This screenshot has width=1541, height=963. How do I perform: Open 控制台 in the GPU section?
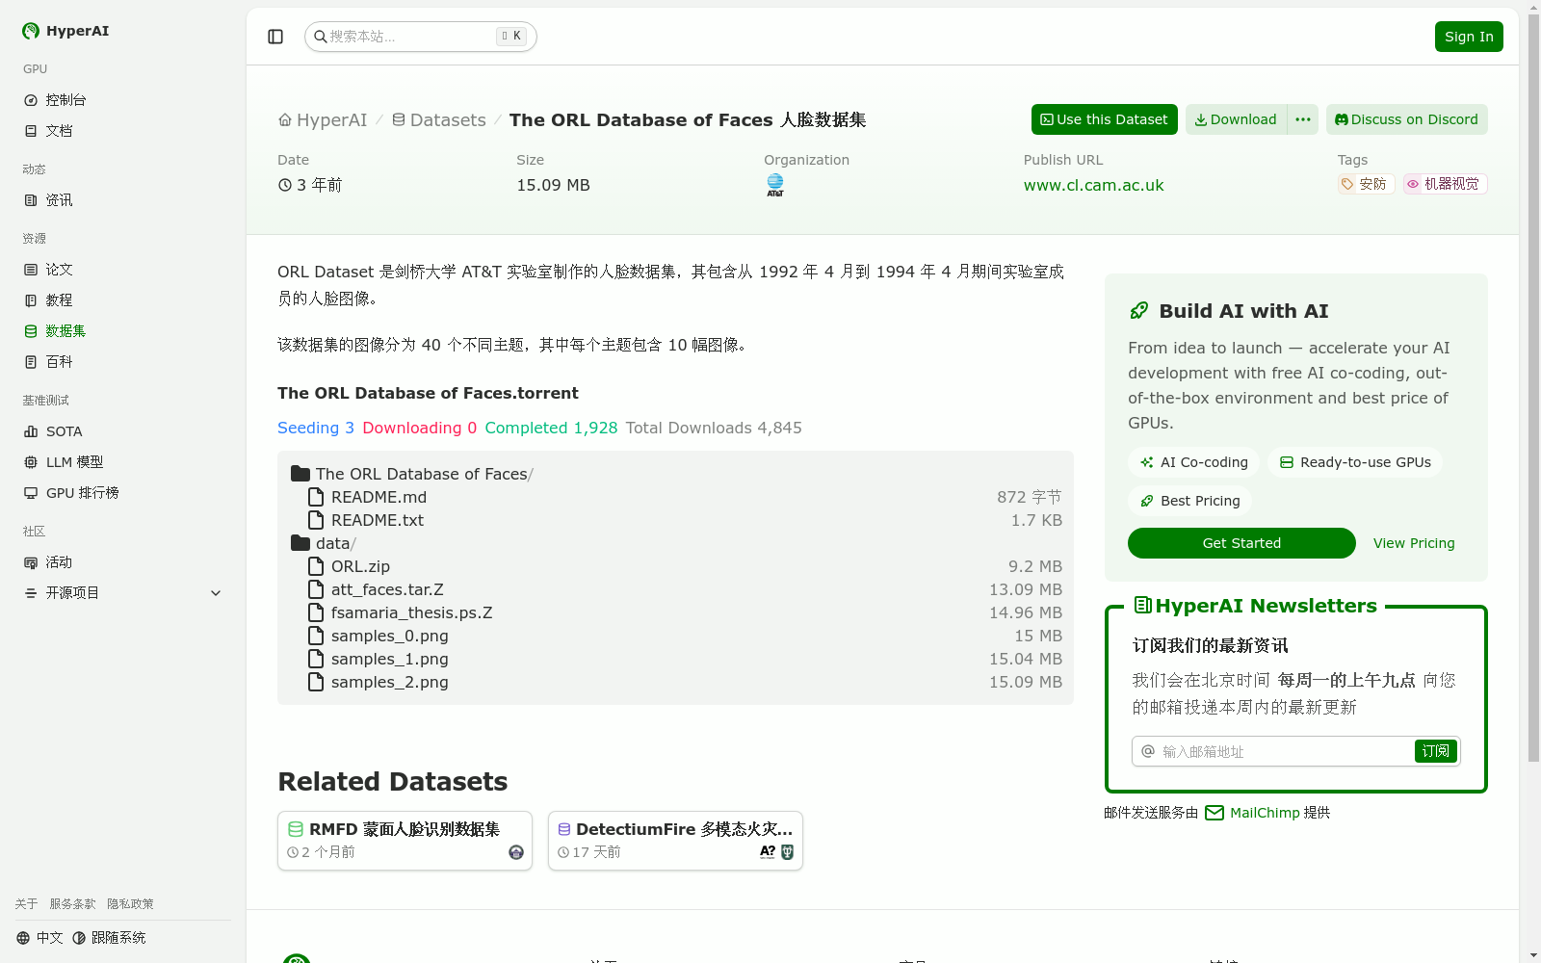pyautogui.click(x=123, y=100)
